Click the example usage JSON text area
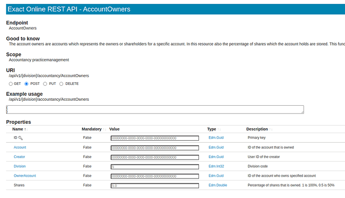 tap(155, 109)
